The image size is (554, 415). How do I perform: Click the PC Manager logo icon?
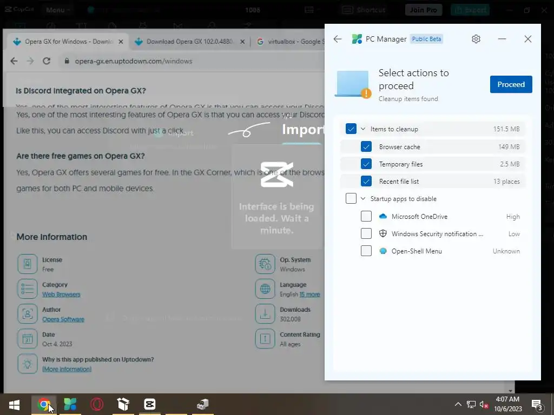[x=357, y=39]
